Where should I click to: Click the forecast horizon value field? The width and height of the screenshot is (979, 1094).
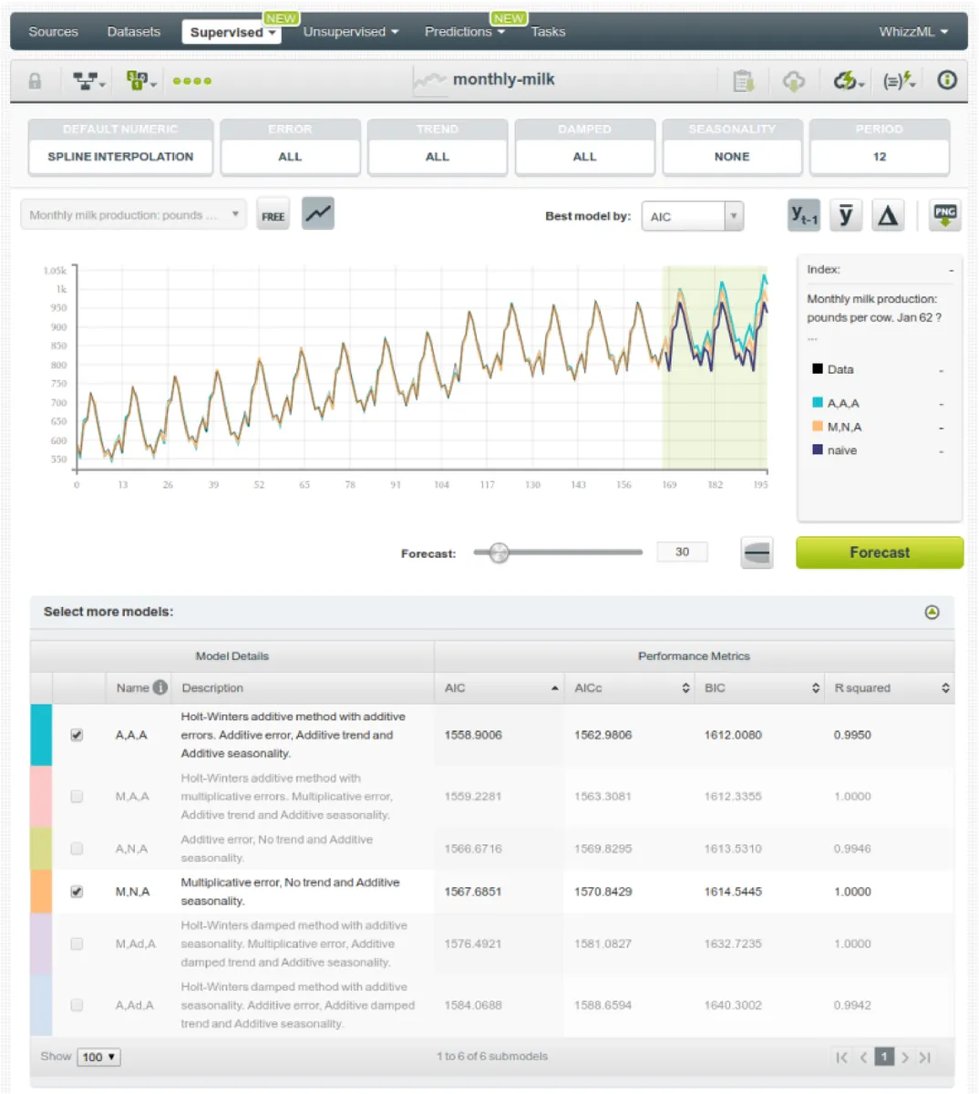682,552
